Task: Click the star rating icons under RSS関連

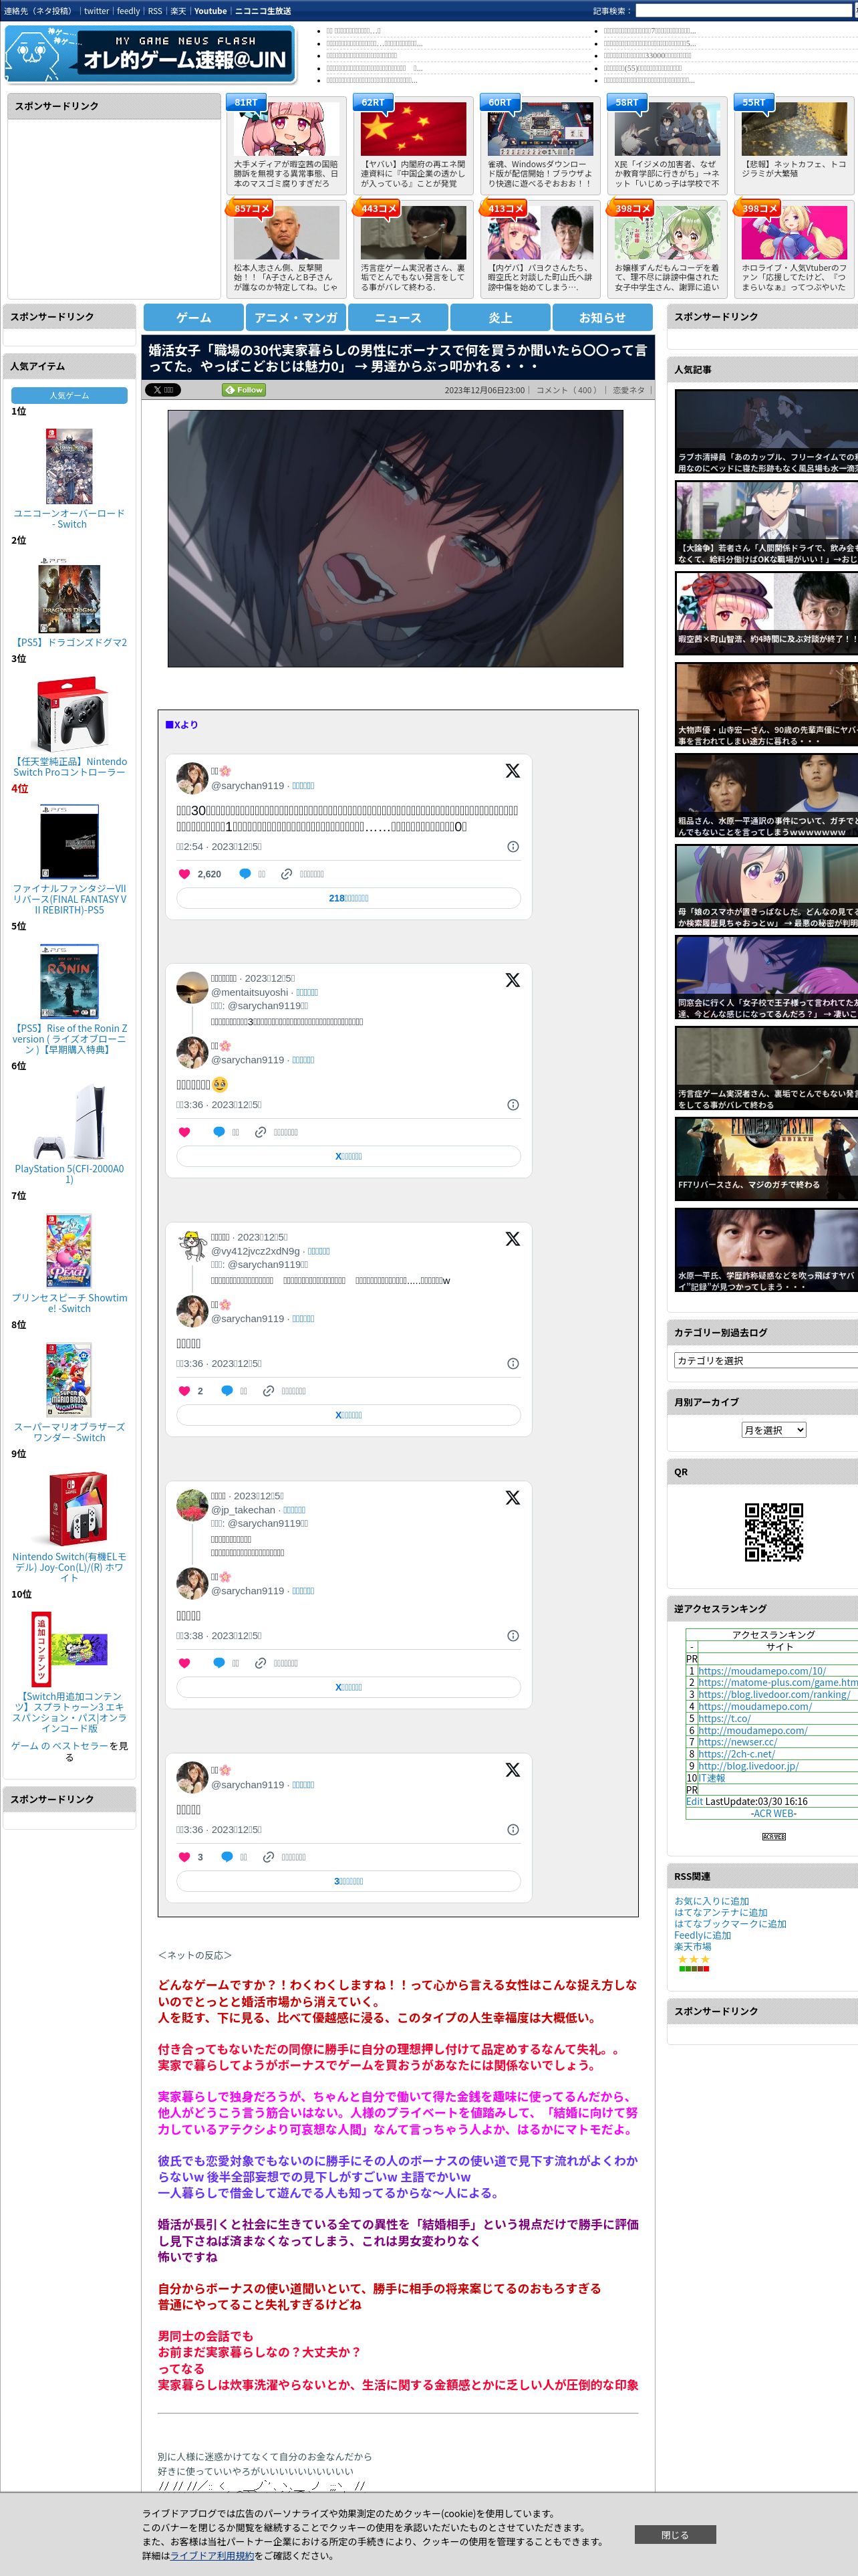Action: point(694,1959)
